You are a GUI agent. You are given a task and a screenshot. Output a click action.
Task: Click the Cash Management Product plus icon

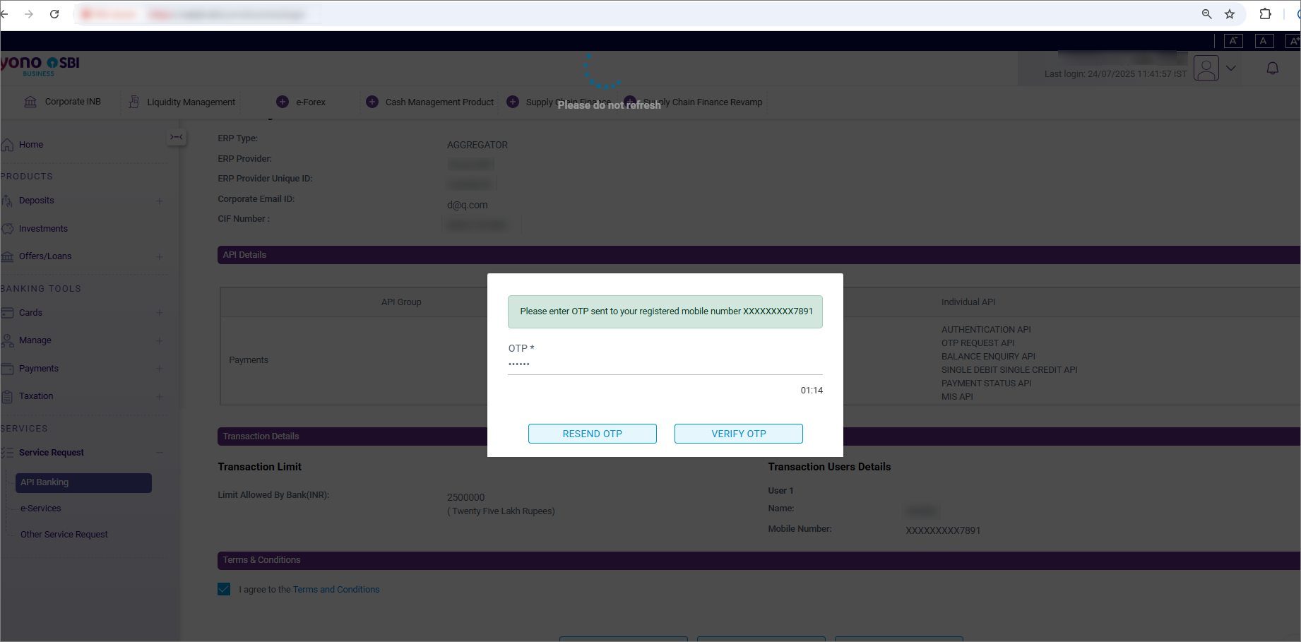click(372, 102)
